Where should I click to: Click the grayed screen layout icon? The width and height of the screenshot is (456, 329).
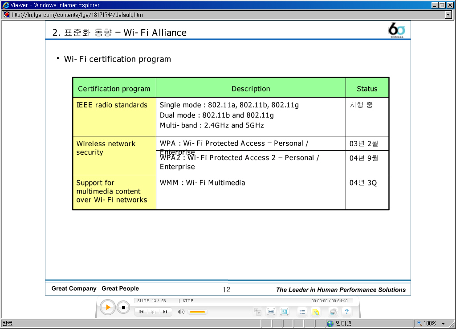click(x=257, y=312)
